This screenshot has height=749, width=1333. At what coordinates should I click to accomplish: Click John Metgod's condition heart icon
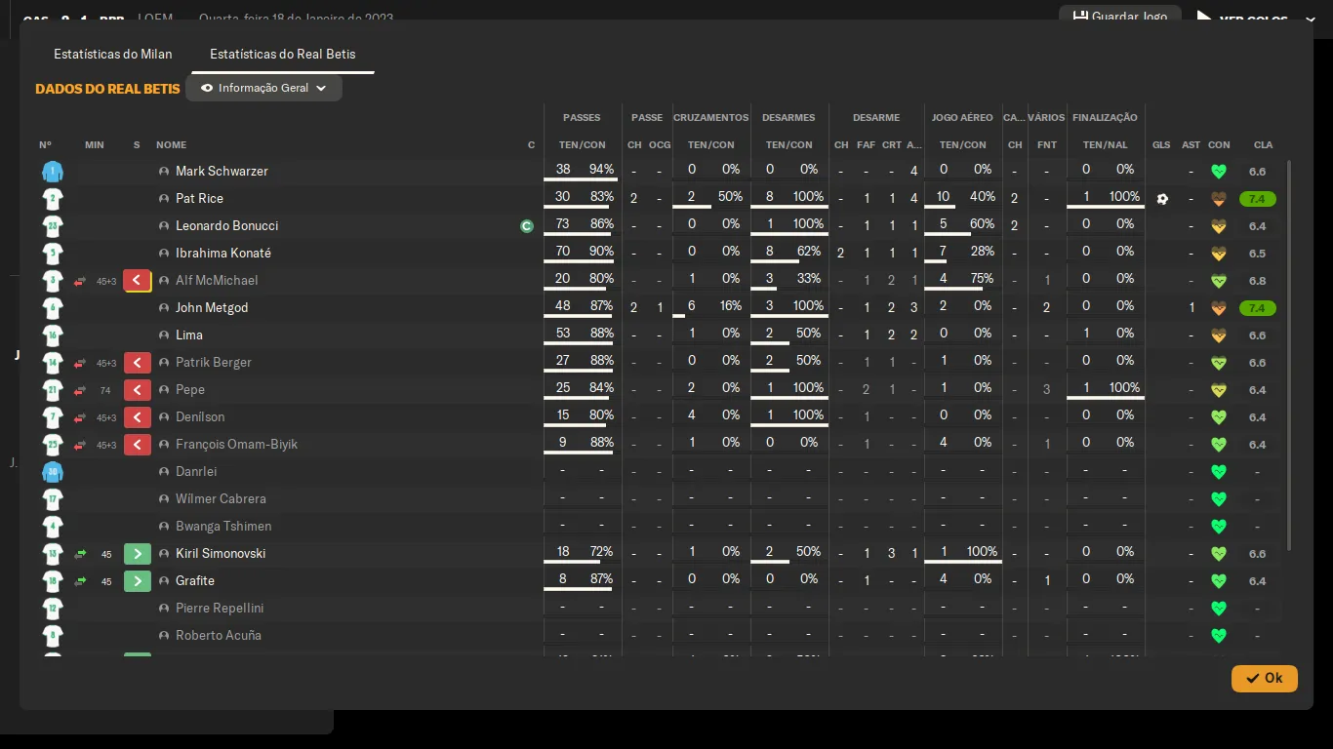pos(1218,308)
